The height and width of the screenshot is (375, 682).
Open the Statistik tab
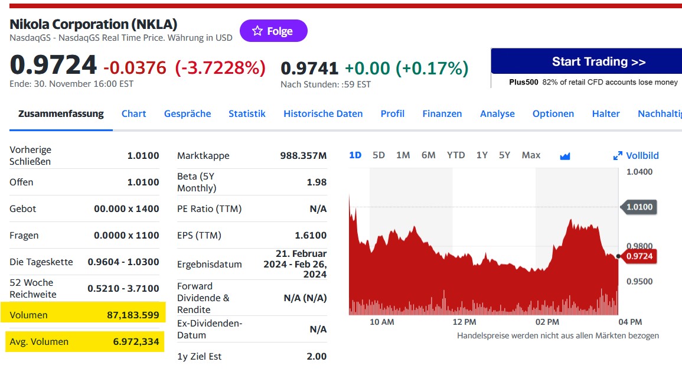pos(247,113)
